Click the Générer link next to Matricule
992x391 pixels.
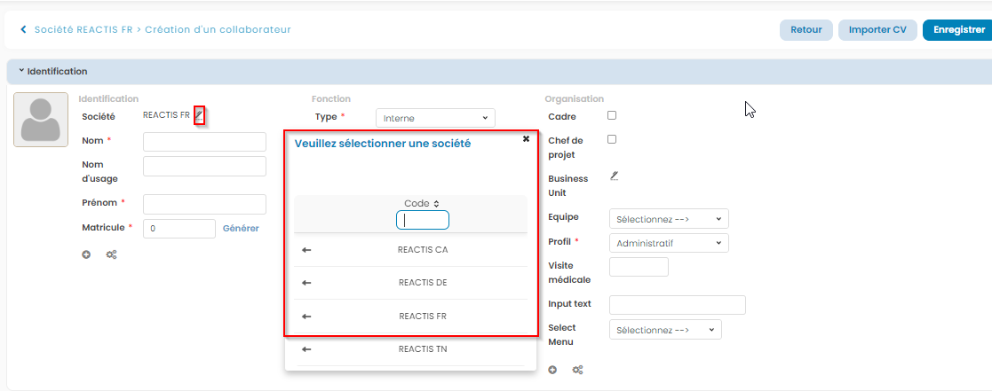[241, 229]
